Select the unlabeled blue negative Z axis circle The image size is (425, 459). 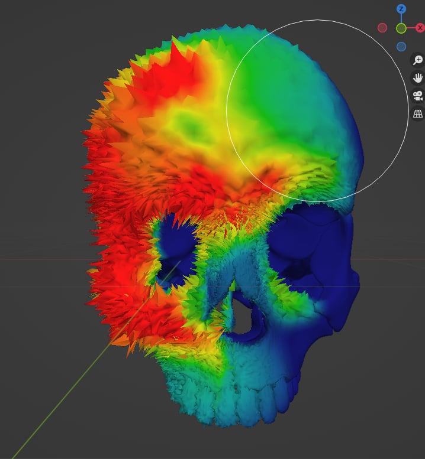click(x=401, y=47)
